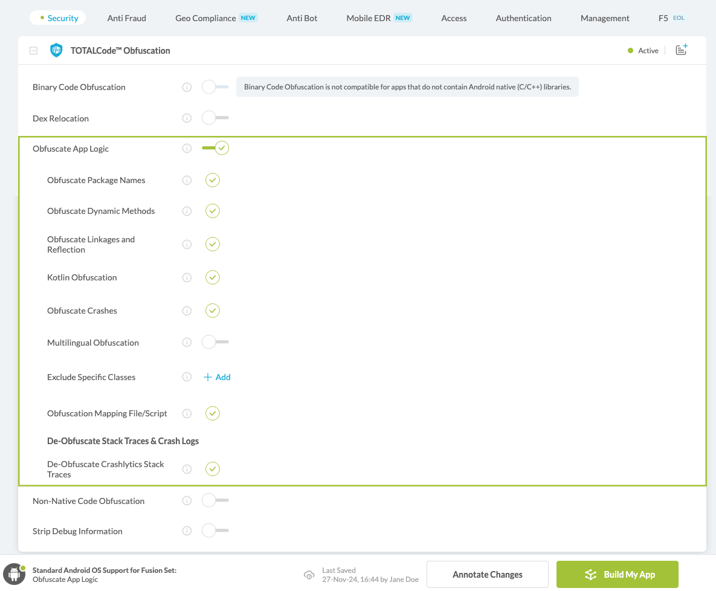
Task: Click the Annotate Changes button
Action: (487, 575)
